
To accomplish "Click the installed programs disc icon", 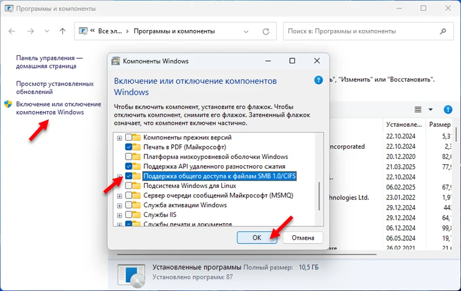I will click(131, 275).
